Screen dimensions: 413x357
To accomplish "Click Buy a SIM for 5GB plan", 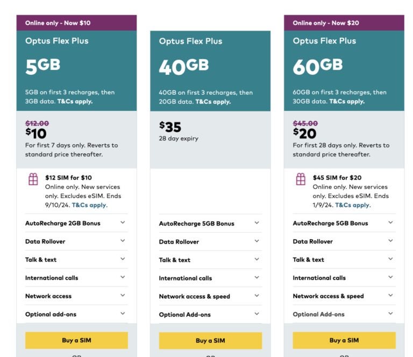I will (x=76, y=340).
